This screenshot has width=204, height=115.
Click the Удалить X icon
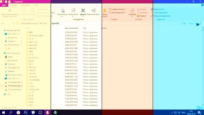pos(83,11)
